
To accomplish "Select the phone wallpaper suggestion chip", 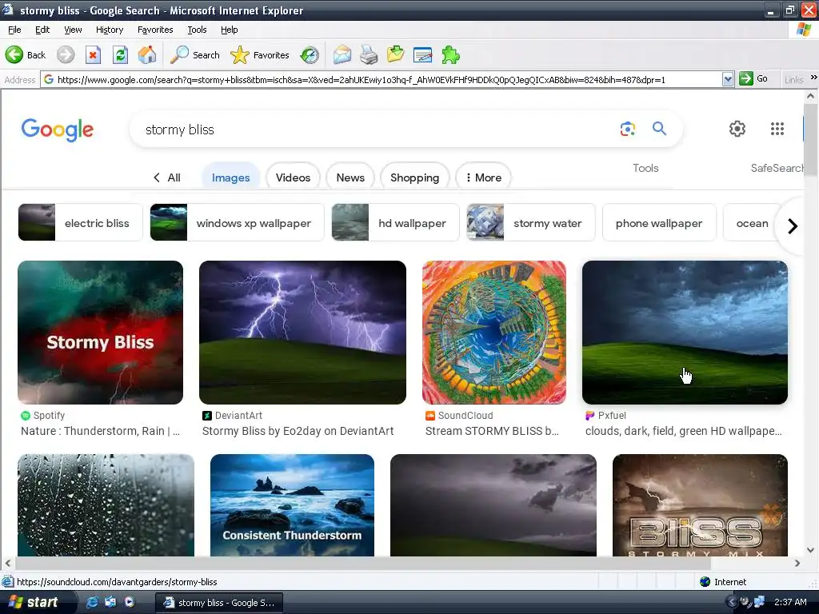I will 659,223.
